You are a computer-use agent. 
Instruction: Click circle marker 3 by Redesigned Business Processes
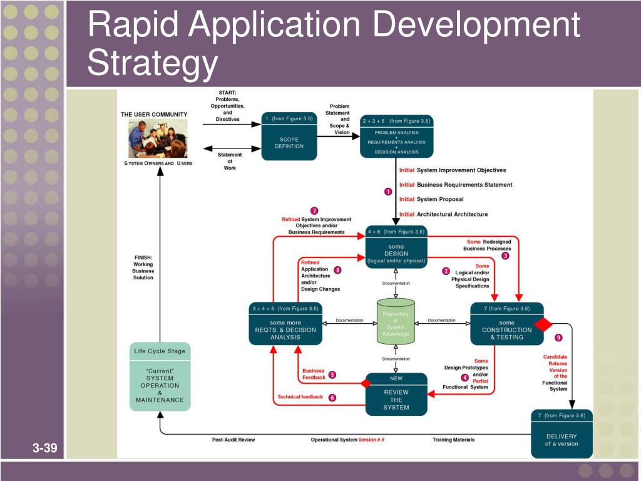(505, 256)
